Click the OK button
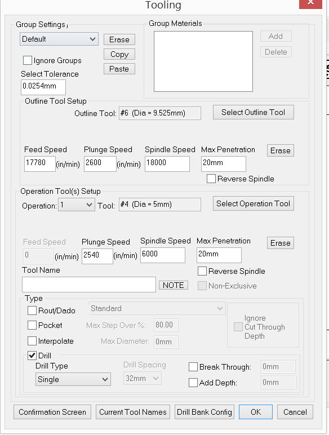 click(256, 412)
